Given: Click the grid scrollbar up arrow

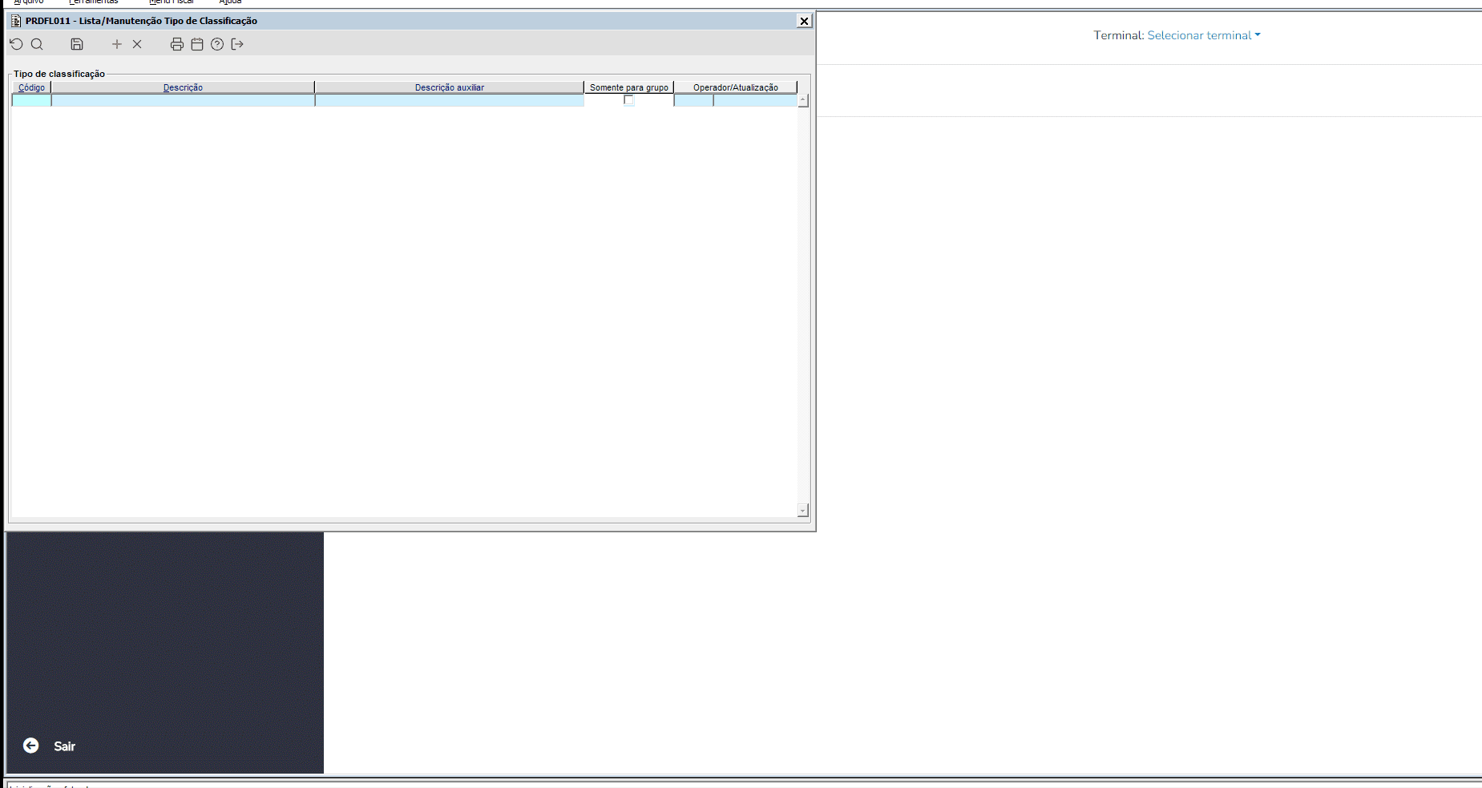Looking at the screenshot, I should click(803, 100).
